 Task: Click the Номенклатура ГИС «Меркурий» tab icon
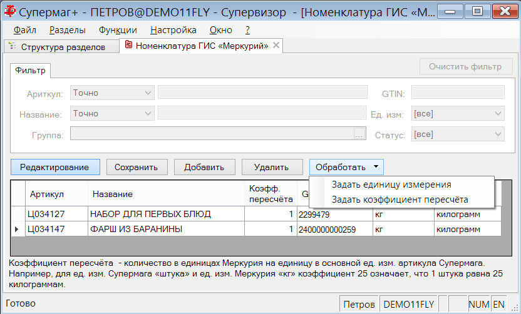coord(128,45)
